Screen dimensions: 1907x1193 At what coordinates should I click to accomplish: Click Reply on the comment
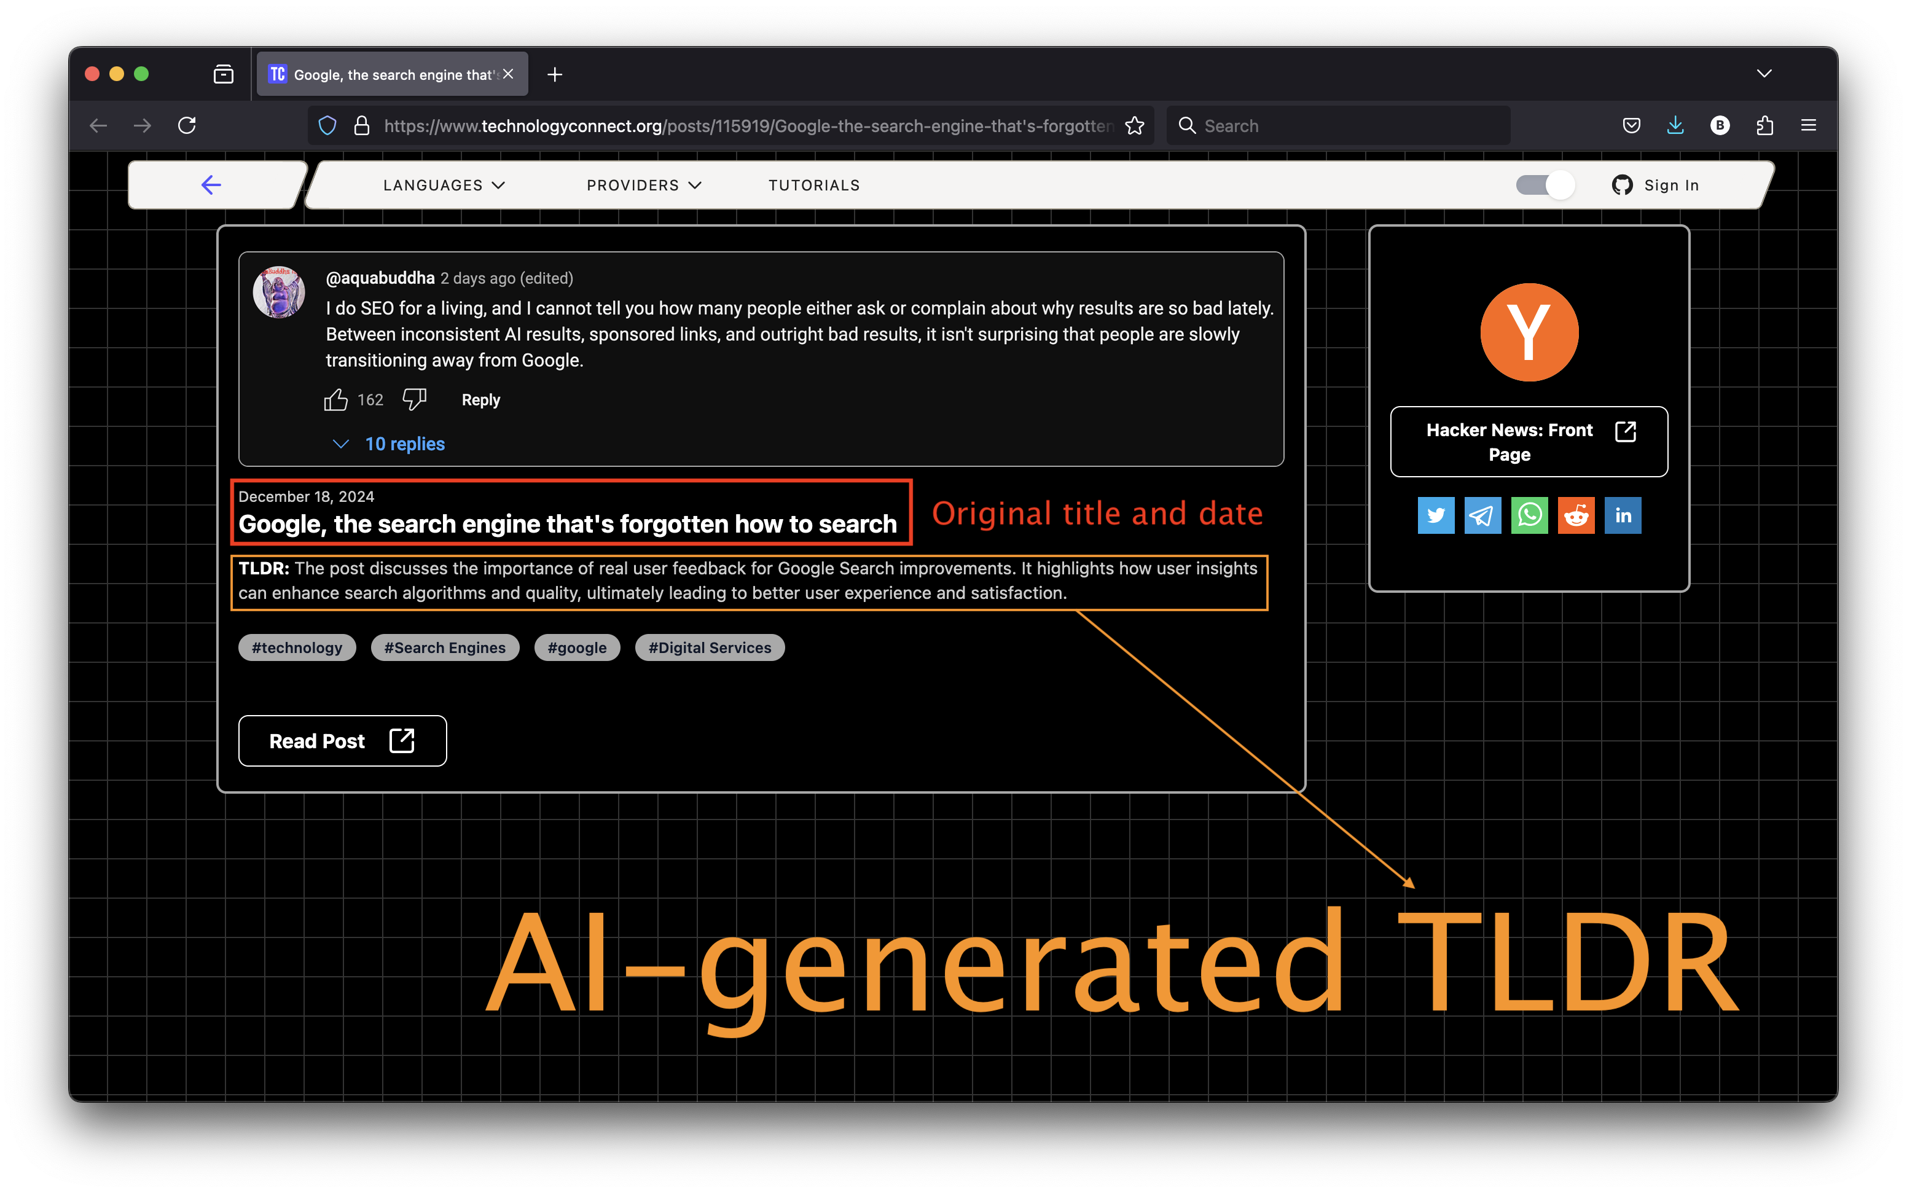click(480, 400)
